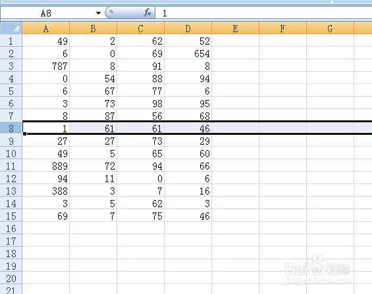Select column F header
372x294 pixels.
pyautogui.click(x=283, y=28)
